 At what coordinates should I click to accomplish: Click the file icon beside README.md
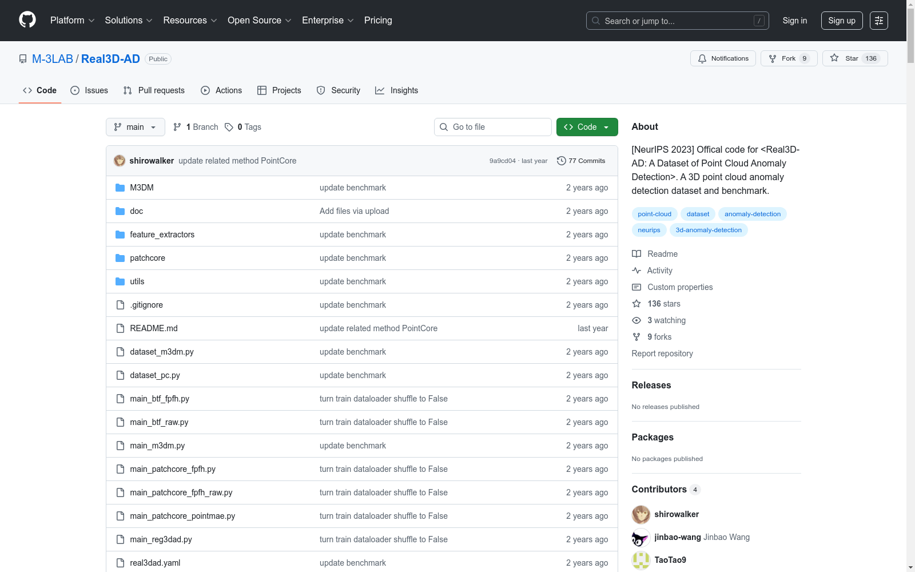(120, 328)
